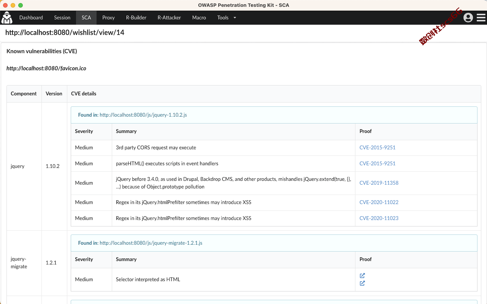The height and width of the screenshot is (304, 487).
Task: Select the version 1.10.2 cell
Action: (x=54, y=166)
